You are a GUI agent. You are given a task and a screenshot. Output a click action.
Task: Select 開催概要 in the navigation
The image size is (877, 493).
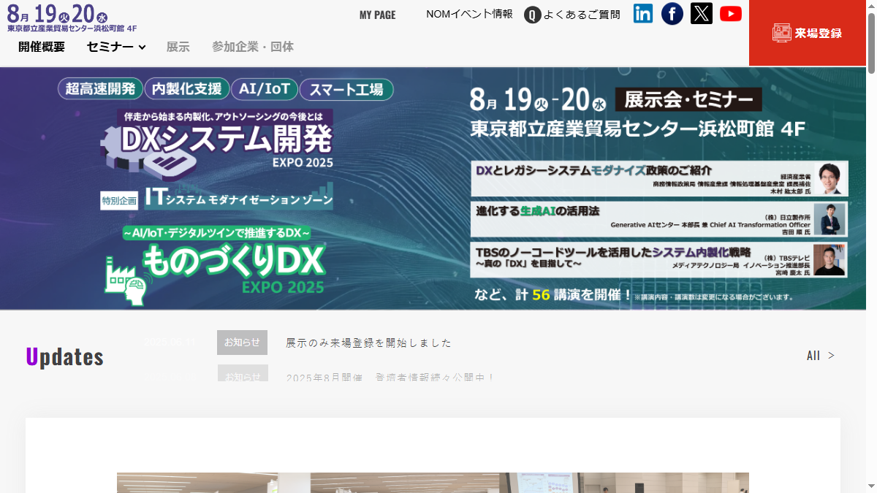point(42,47)
